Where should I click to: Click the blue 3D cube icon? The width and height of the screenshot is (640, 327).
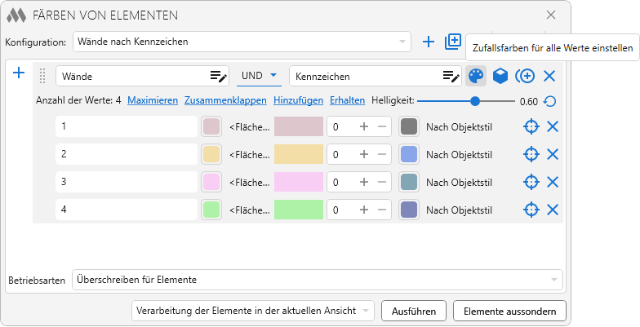pyautogui.click(x=500, y=76)
